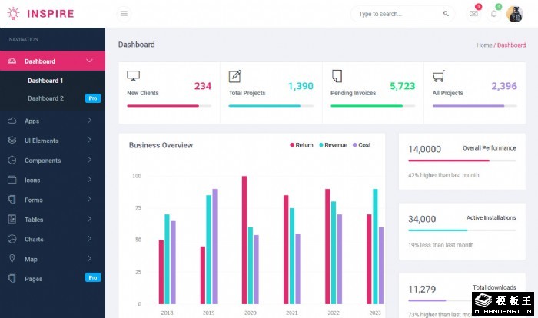Click the All Projects cart icon
Viewport: 538px width, 318px height.
(x=439, y=76)
